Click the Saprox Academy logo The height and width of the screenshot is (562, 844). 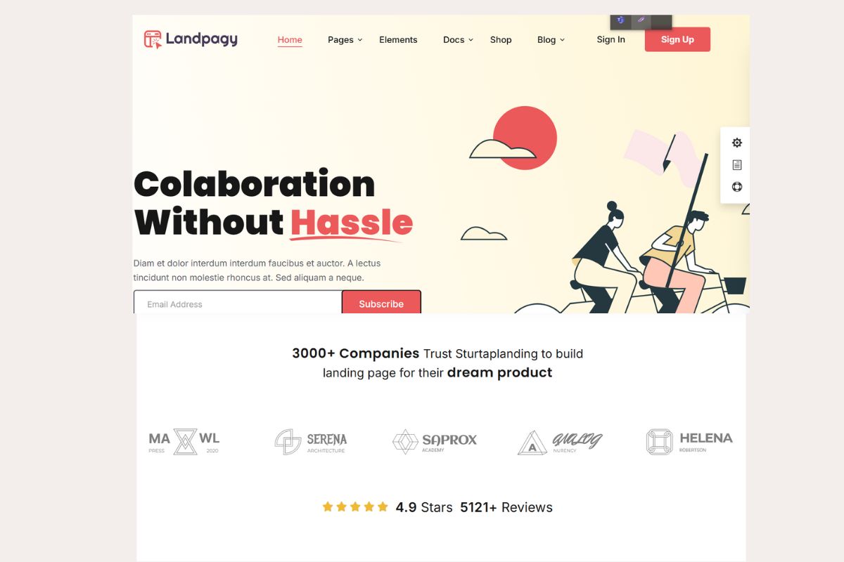[435, 442]
